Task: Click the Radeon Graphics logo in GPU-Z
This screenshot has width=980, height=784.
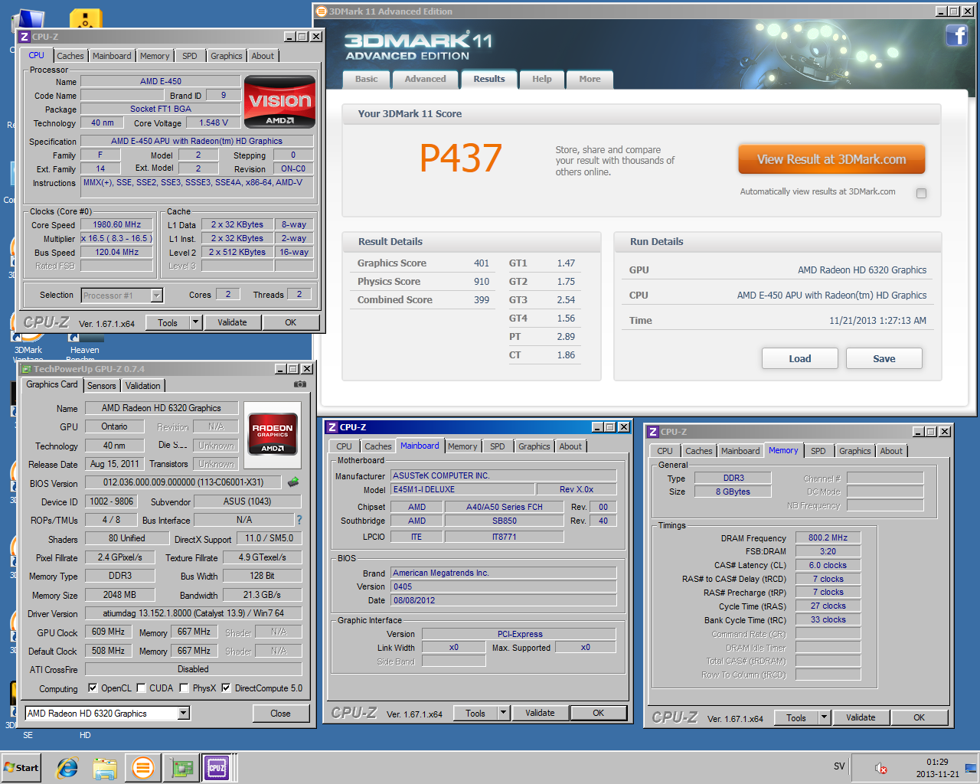Action: tap(273, 435)
